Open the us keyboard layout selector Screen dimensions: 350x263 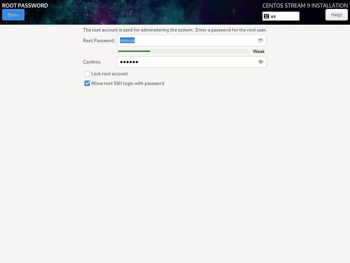281,16
